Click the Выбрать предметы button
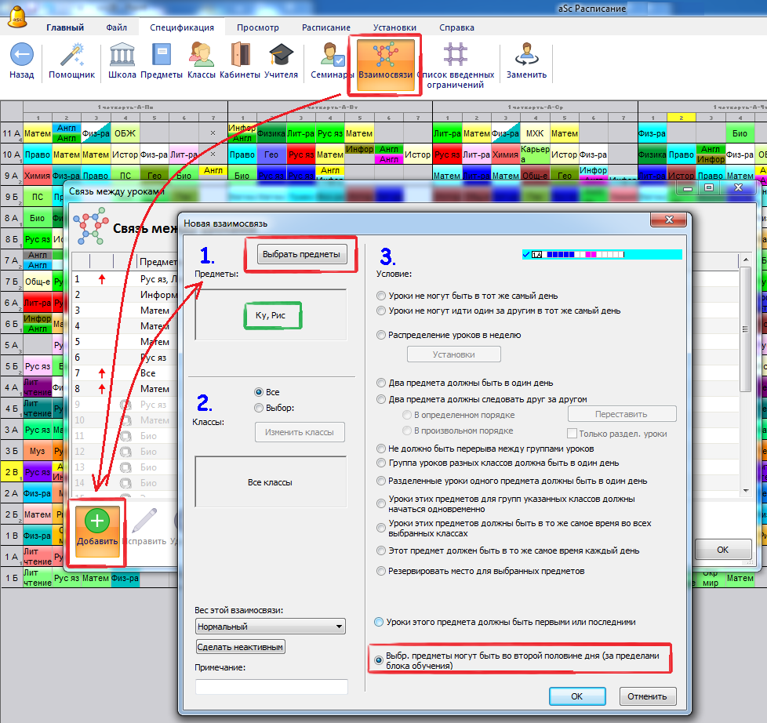Viewport: 767px width, 723px height. point(302,255)
